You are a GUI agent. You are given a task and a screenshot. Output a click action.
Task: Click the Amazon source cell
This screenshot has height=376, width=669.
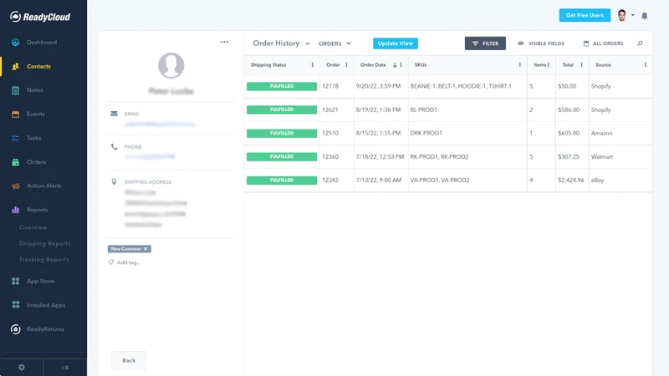(601, 133)
